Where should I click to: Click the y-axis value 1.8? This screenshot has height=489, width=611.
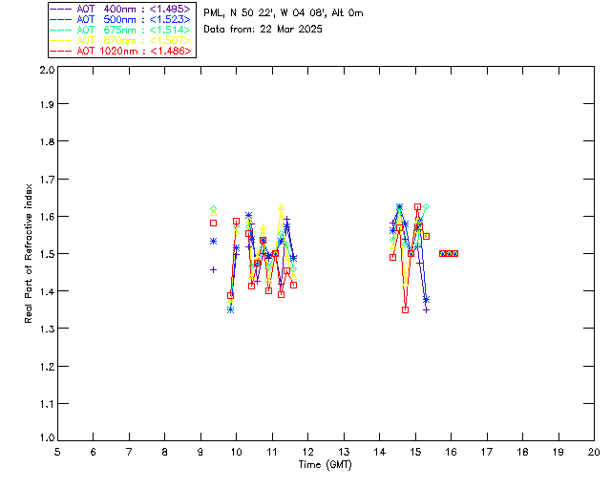(x=47, y=141)
